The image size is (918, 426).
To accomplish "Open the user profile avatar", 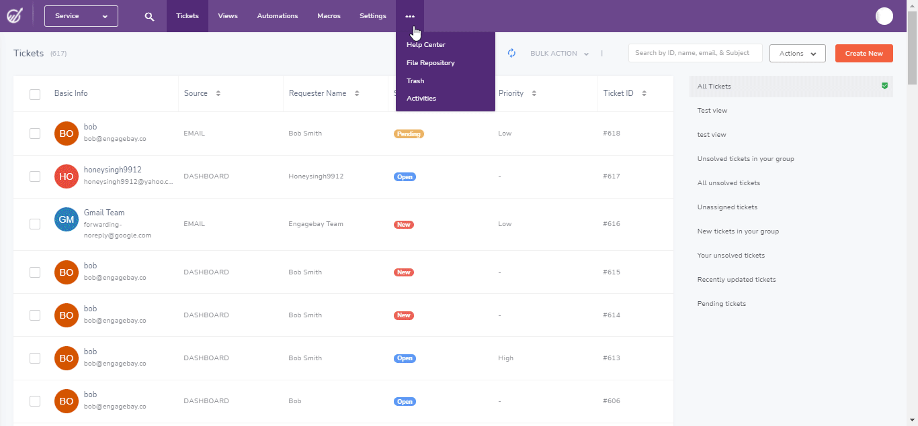I will pyautogui.click(x=884, y=16).
